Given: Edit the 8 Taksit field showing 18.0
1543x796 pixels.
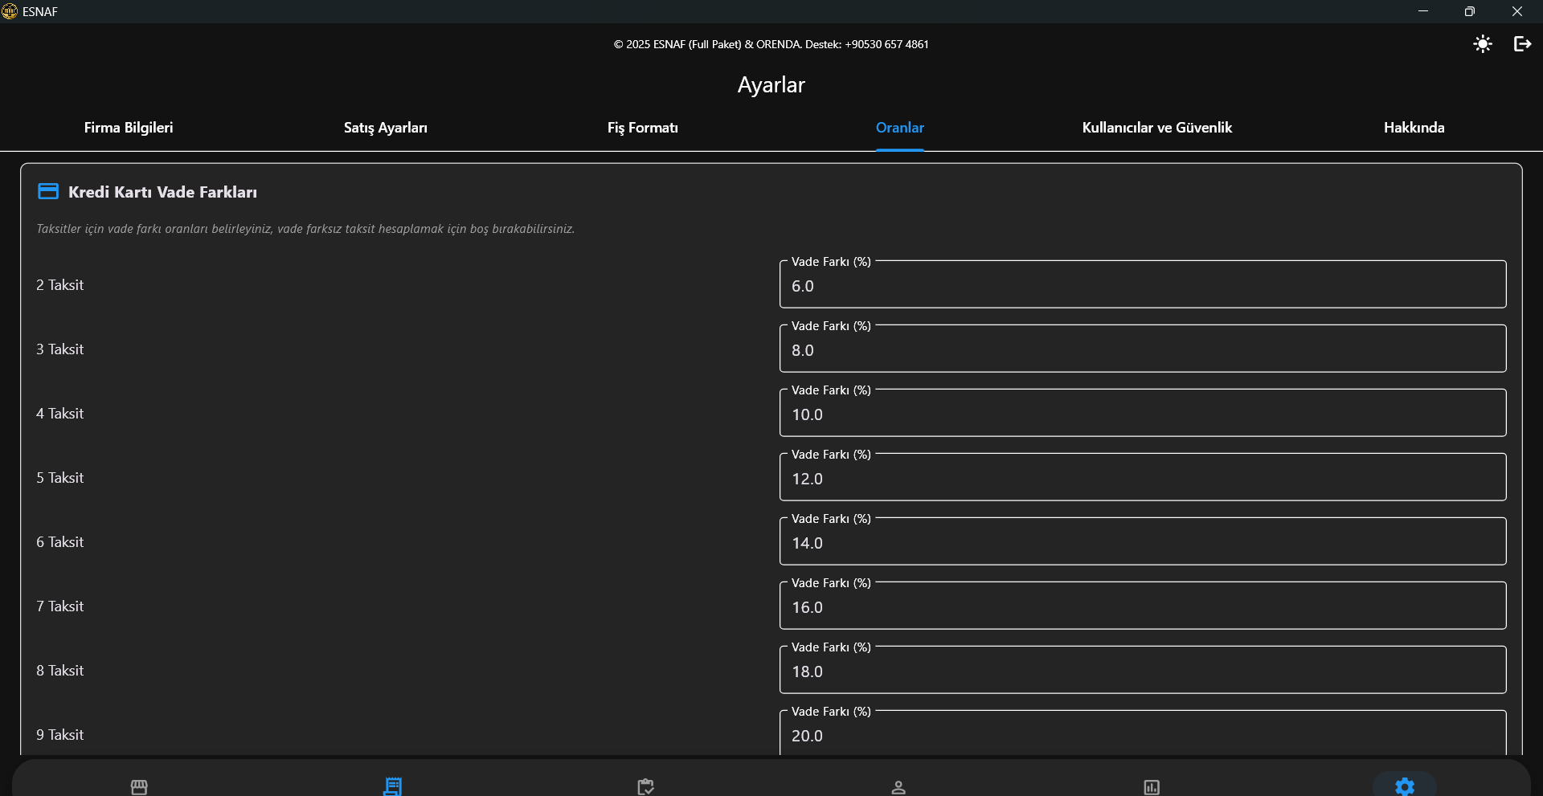Looking at the screenshot, I should click(x=1142, y=671).
